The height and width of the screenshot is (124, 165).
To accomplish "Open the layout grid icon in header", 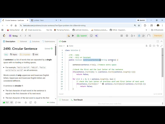I will point(122,36).
